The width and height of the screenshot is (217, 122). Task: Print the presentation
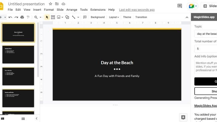pyautogui.click(x=22, y=17)
